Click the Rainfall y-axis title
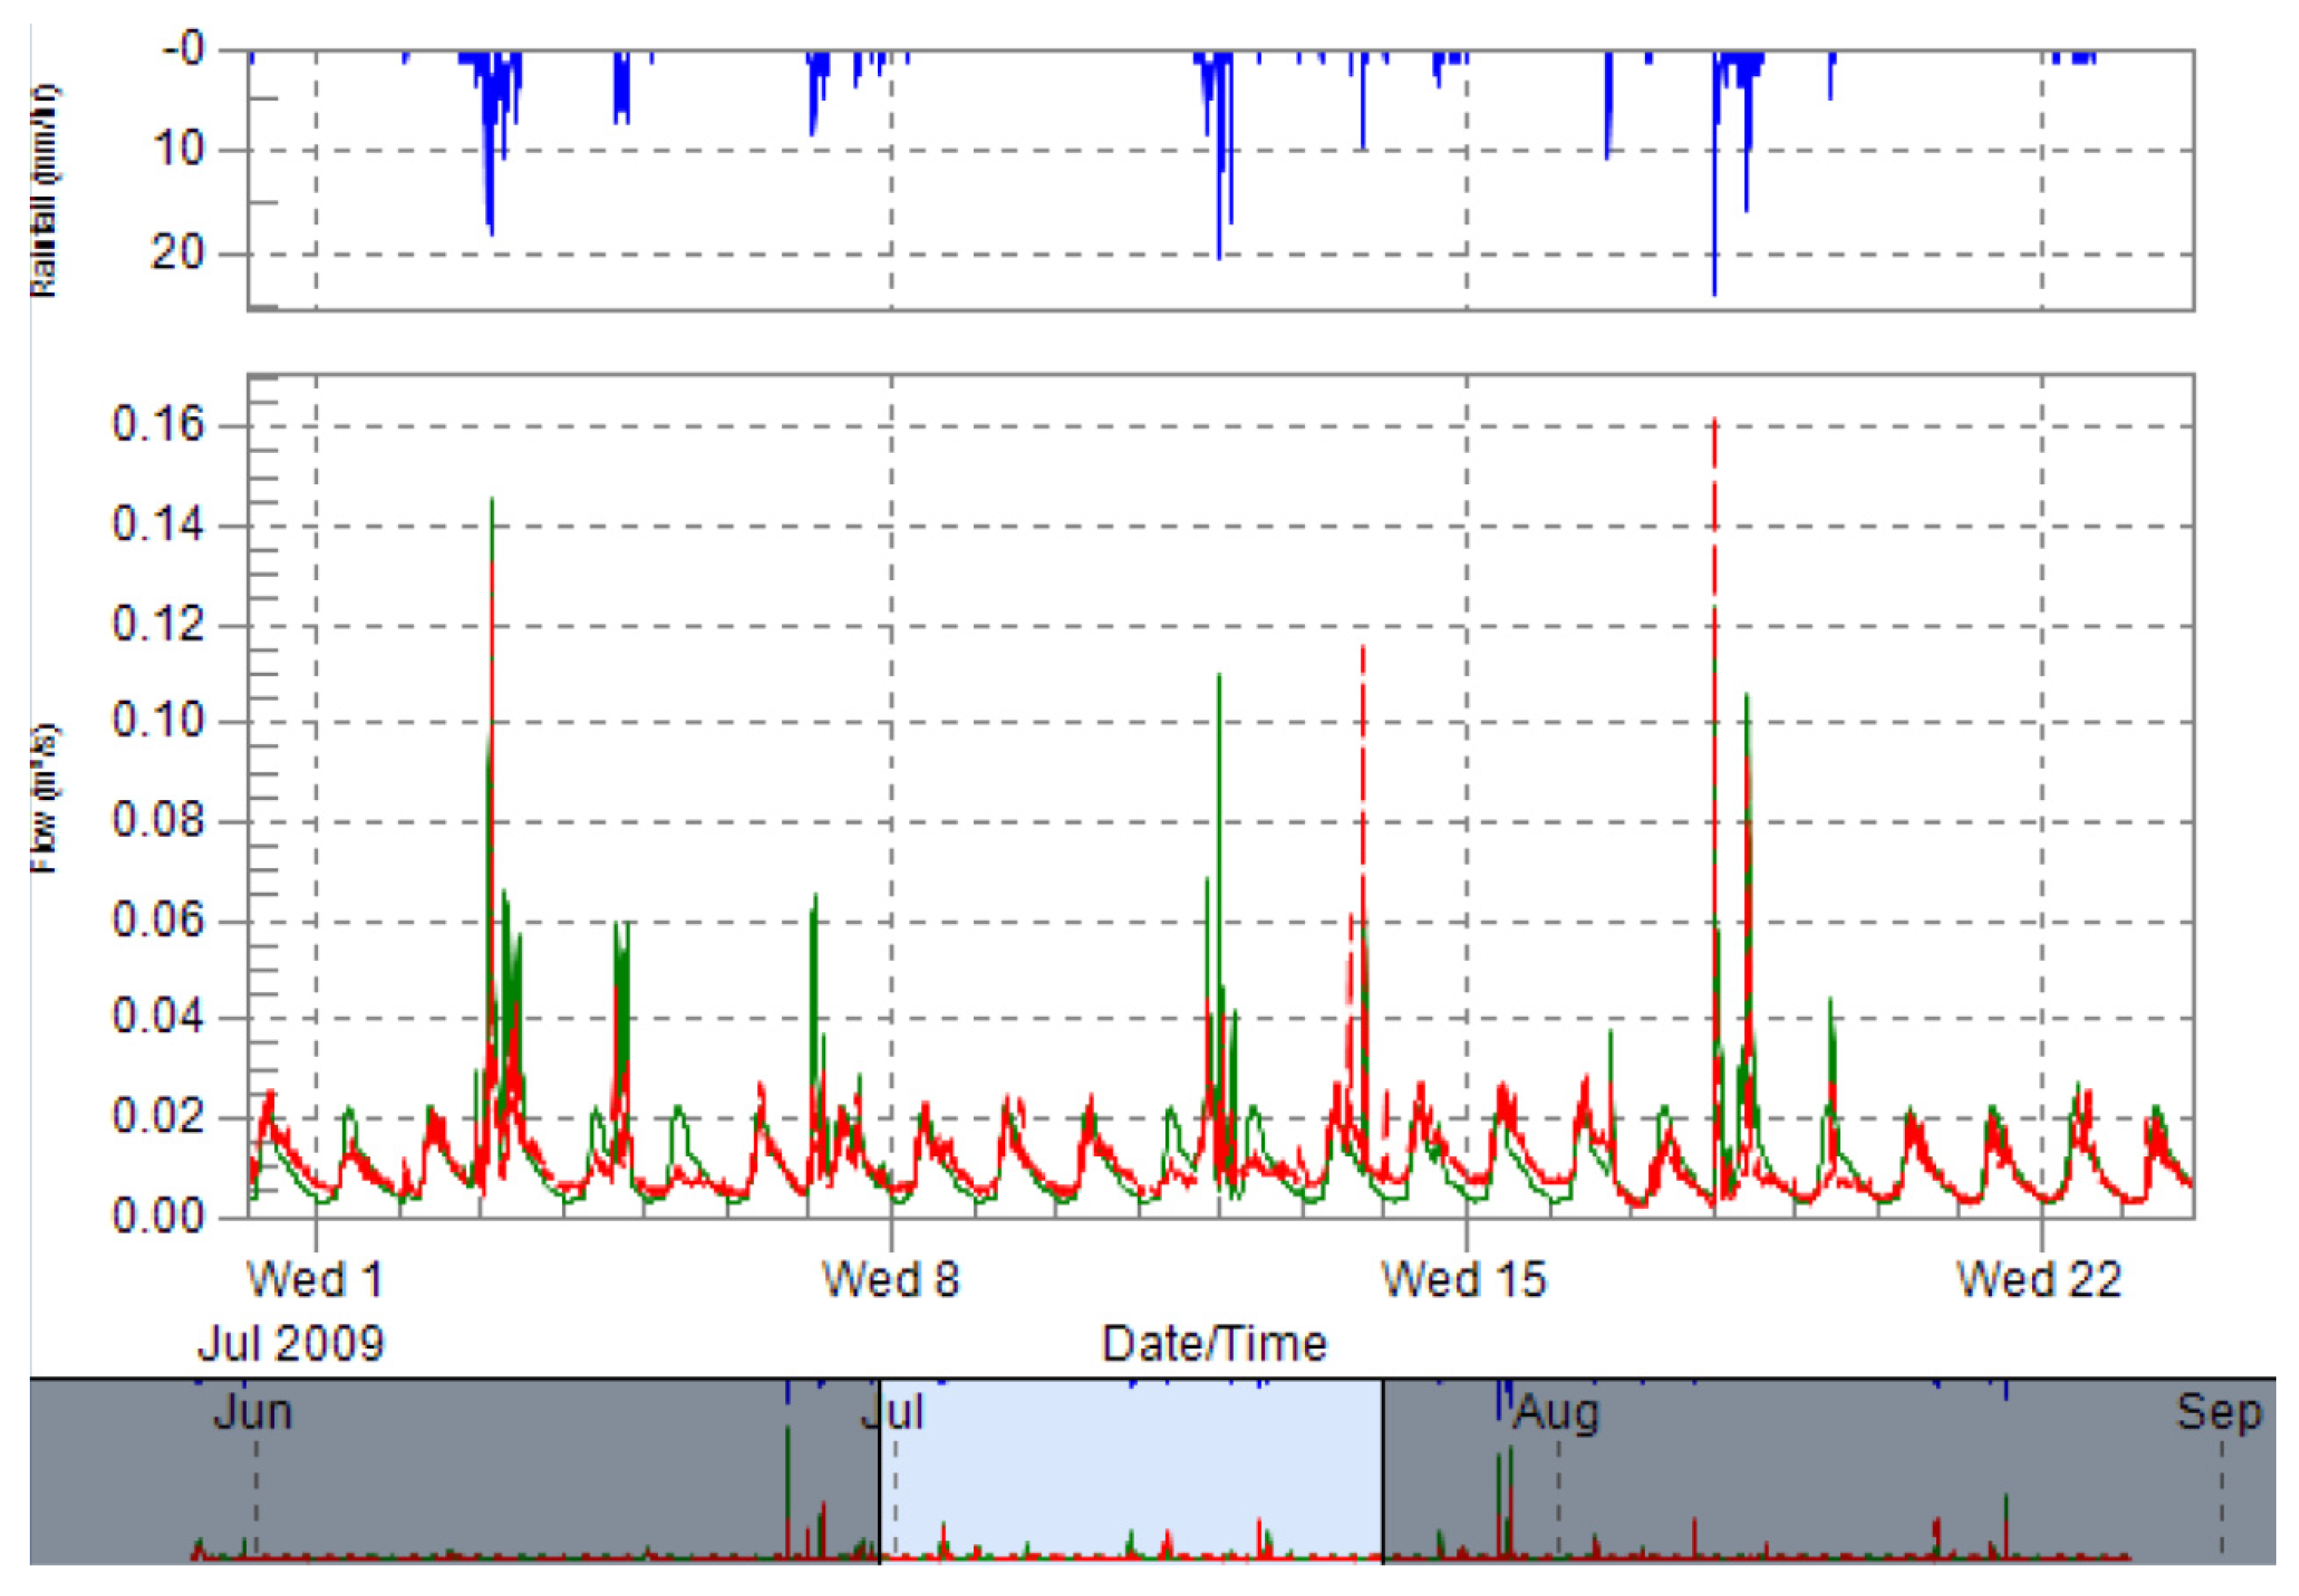The height and width of the screenshot is (1596, 2299). 44,192
